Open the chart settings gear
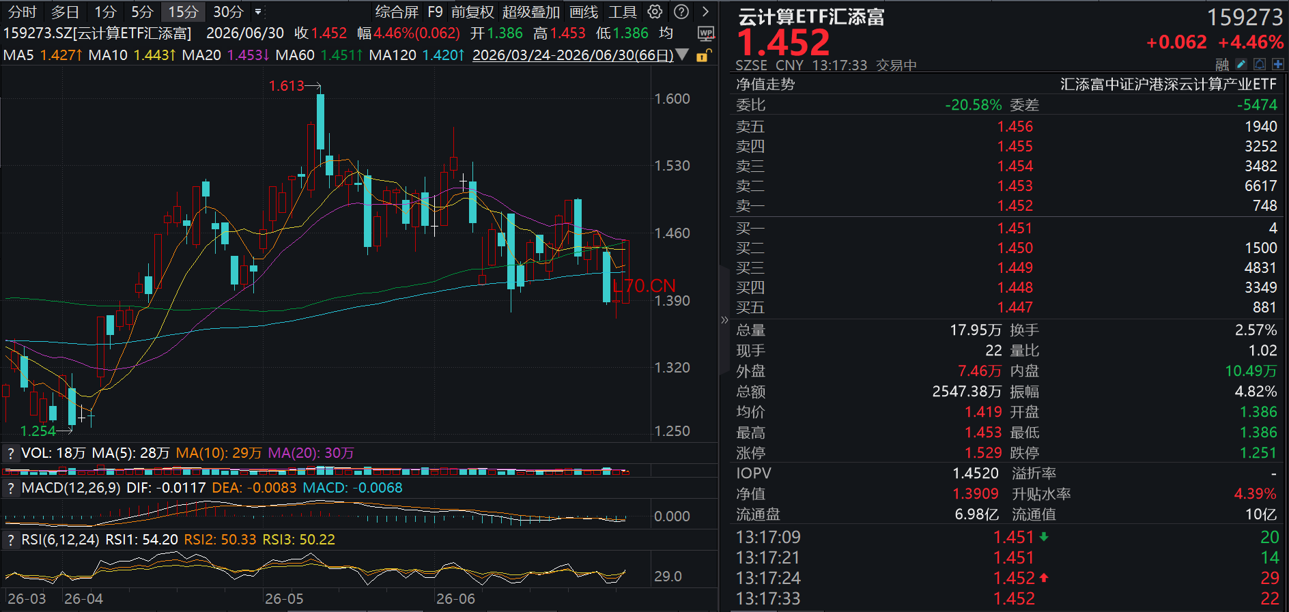Screen dimensions: 1289x612 (655, 12)
